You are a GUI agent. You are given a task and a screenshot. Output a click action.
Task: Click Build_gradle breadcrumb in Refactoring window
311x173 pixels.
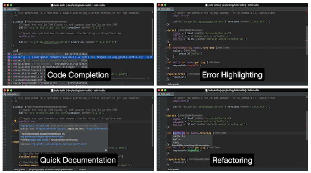point(173,170)
